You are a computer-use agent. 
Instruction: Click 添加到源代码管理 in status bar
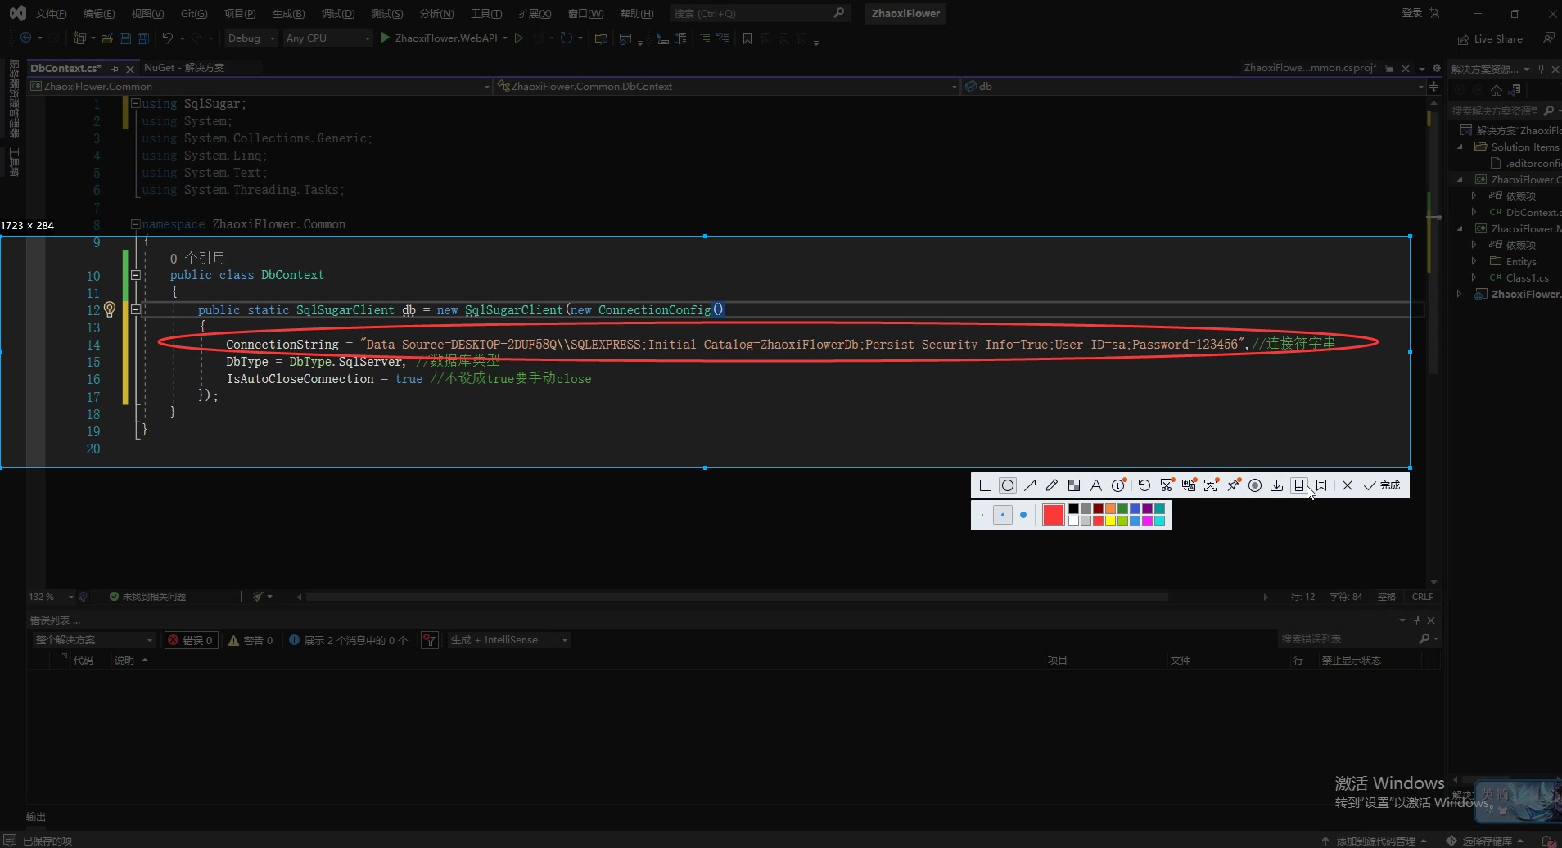(x=1375, y=841)
